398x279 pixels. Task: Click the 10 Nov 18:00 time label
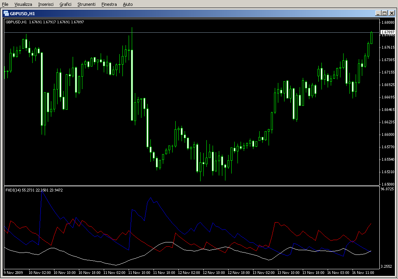pos(89,273)
